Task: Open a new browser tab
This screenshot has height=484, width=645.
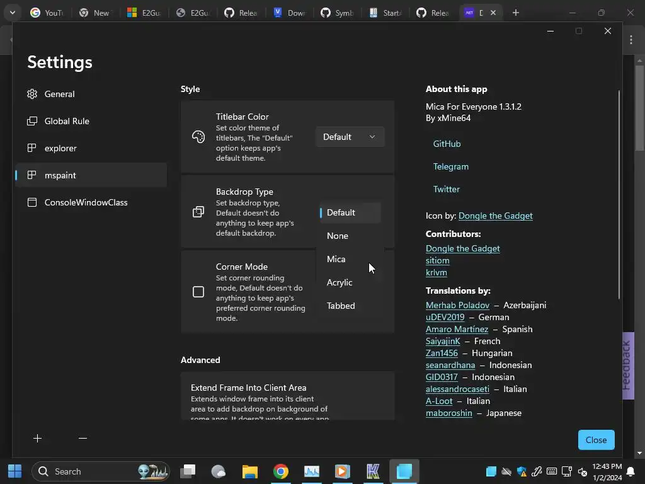Action: (x=516, y=13)
